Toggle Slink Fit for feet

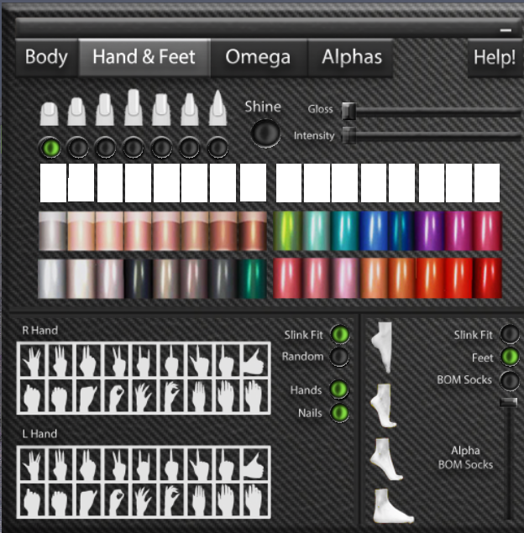510,334
